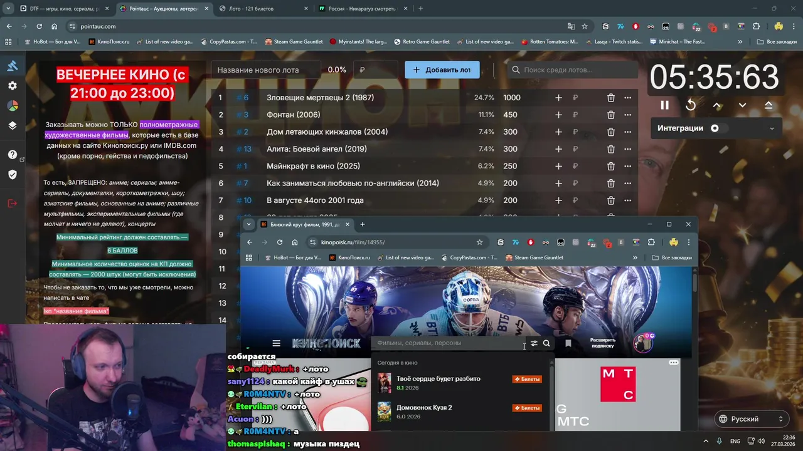Open more options for В августе 44ого
803x451 pixels.
coord(627,200)
